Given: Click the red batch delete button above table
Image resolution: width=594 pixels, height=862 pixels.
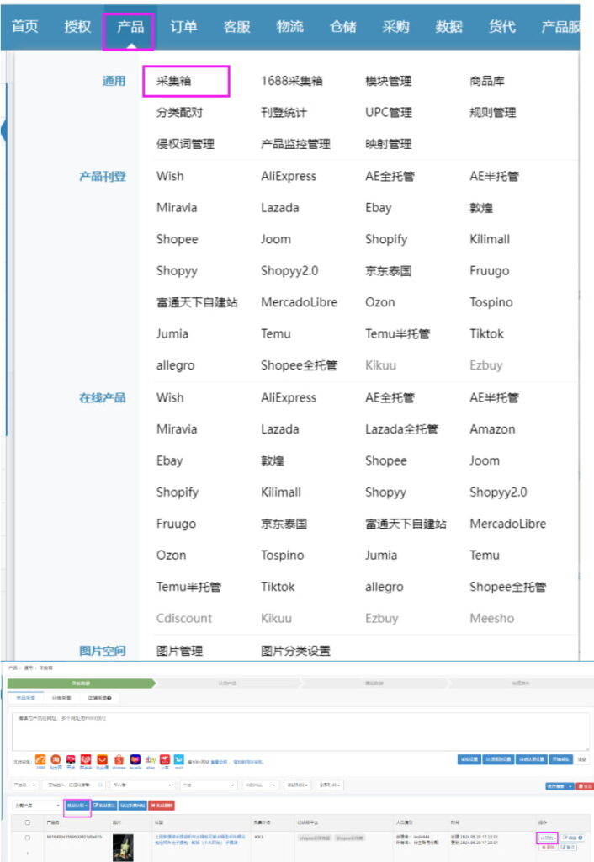Looking at the screenshot, I should [162, 806].
